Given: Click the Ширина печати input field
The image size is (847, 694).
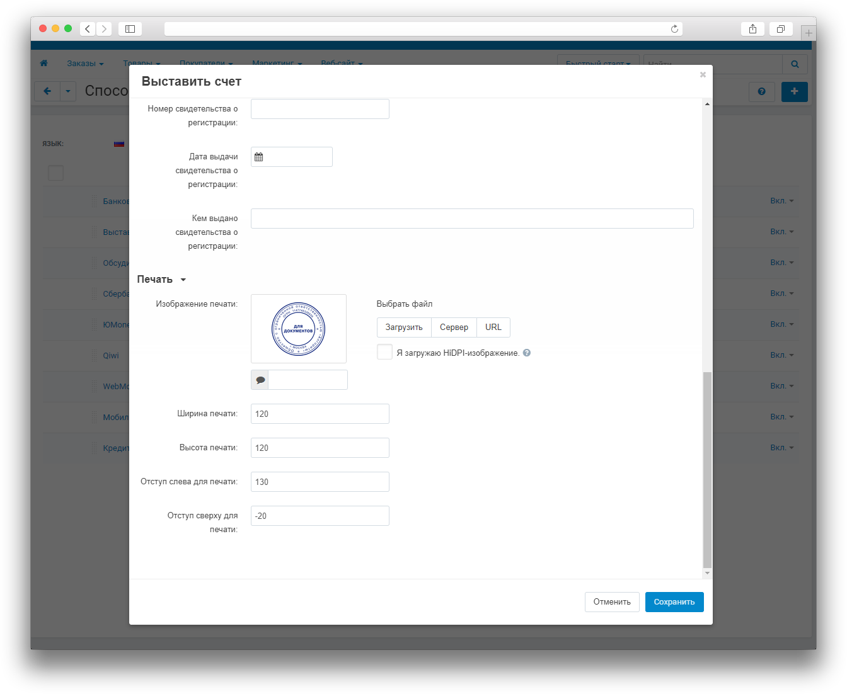Looking at the screenshot, I should tap(320, 414).
